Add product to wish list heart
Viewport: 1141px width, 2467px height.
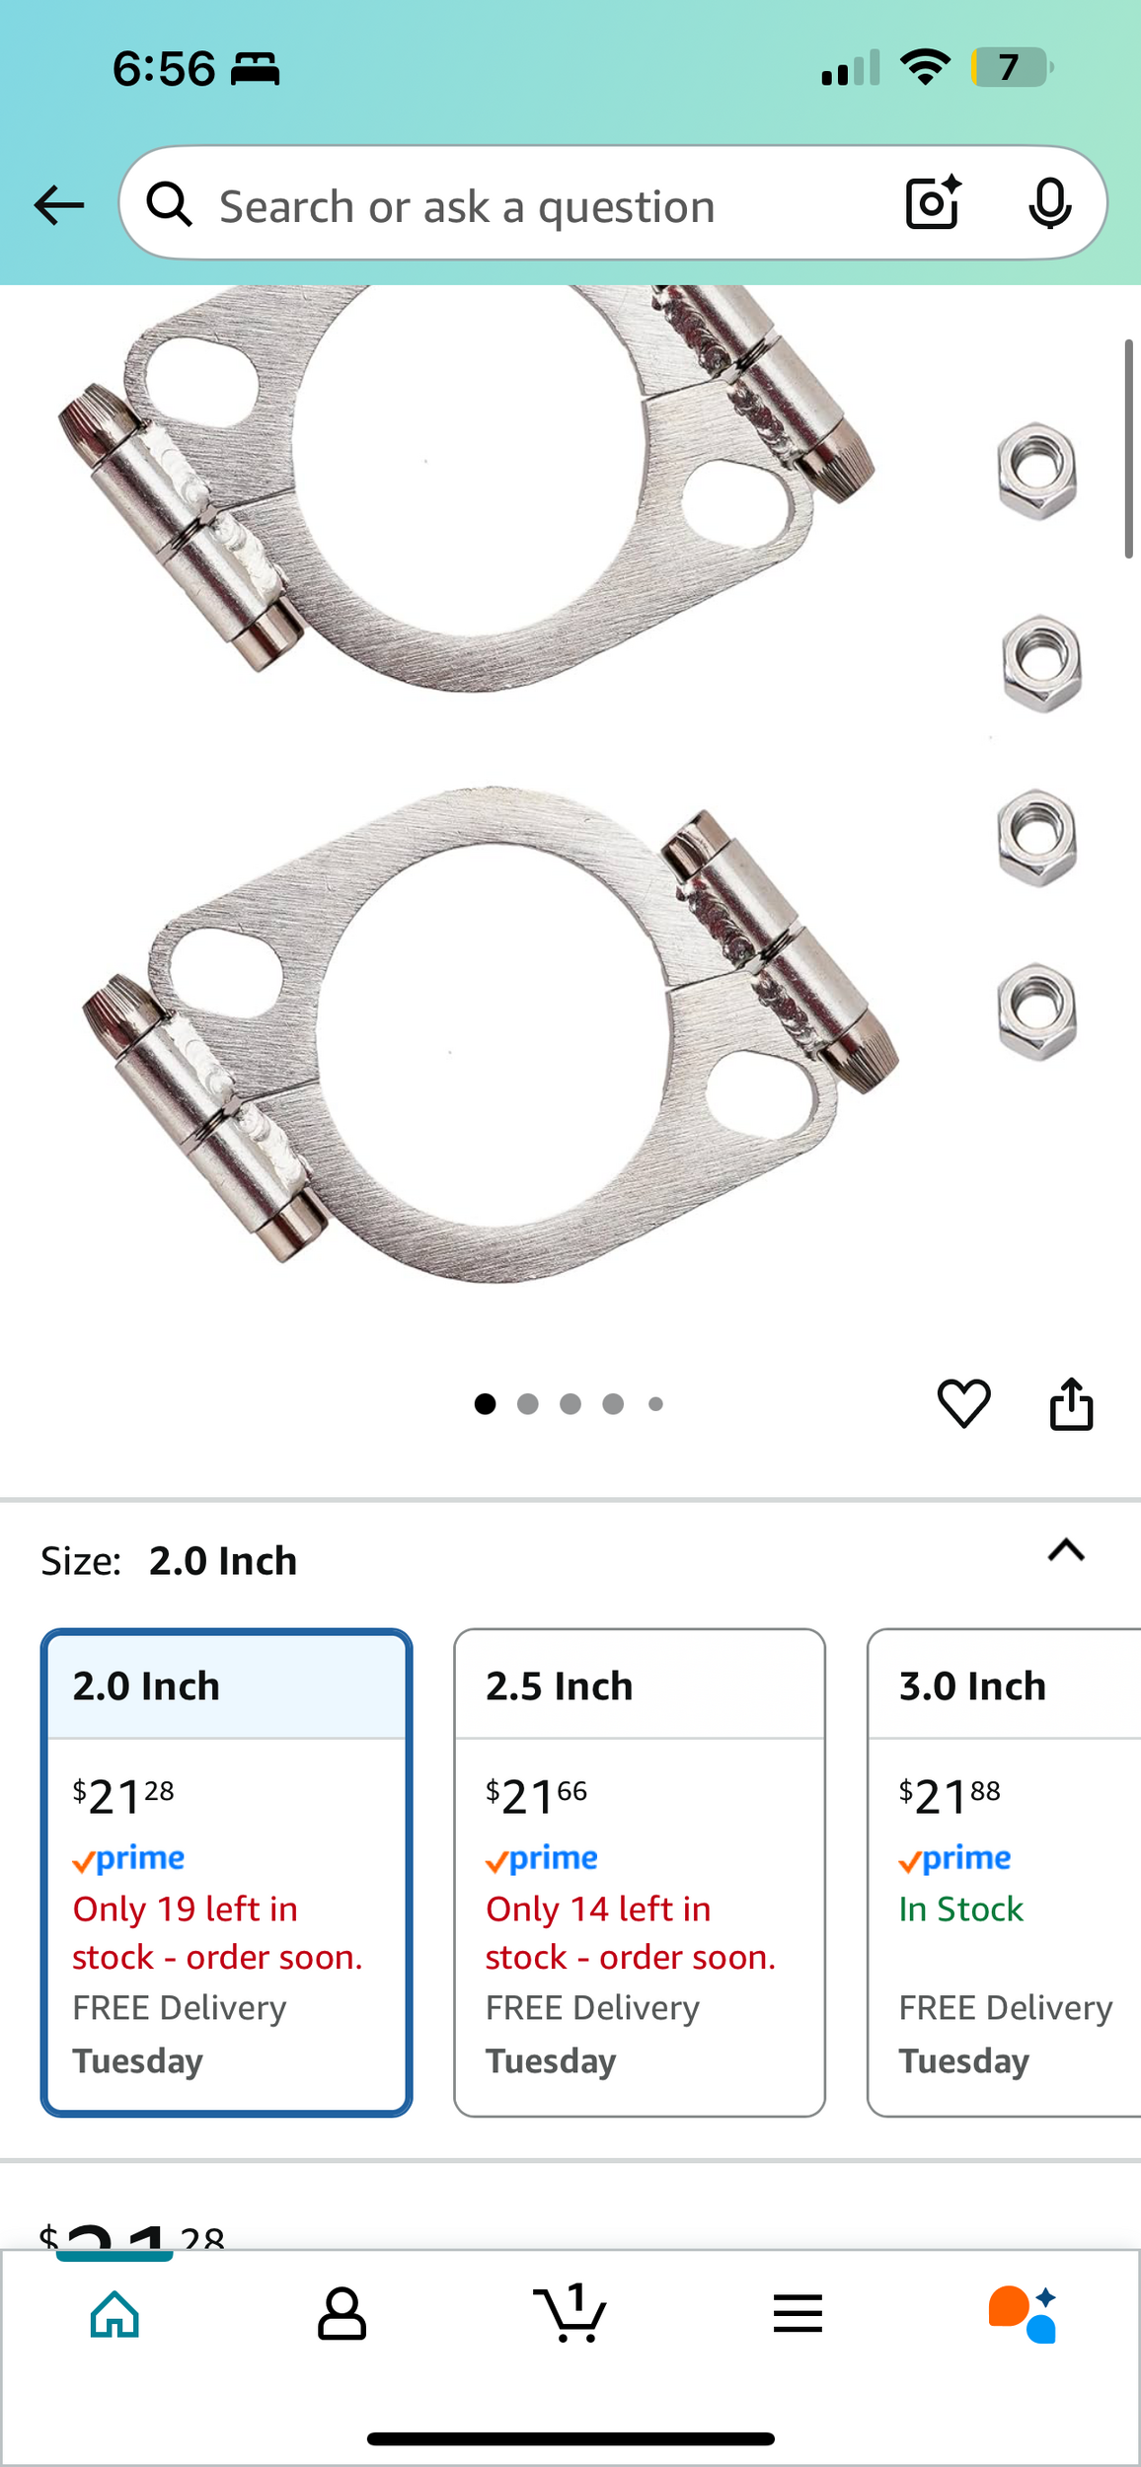tap(963, 1402)
